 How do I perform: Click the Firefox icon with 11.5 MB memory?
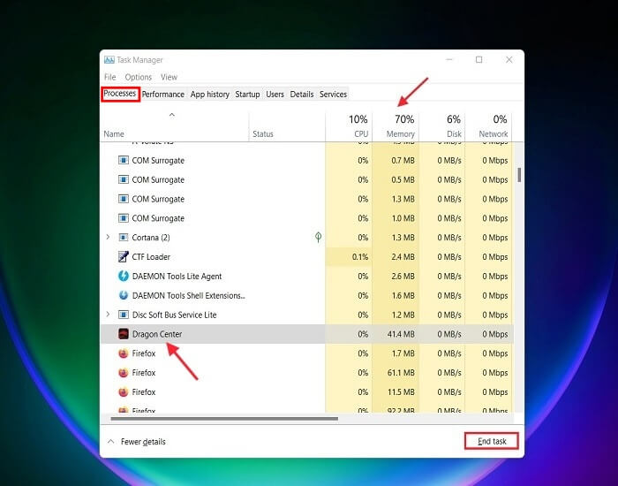124,391
